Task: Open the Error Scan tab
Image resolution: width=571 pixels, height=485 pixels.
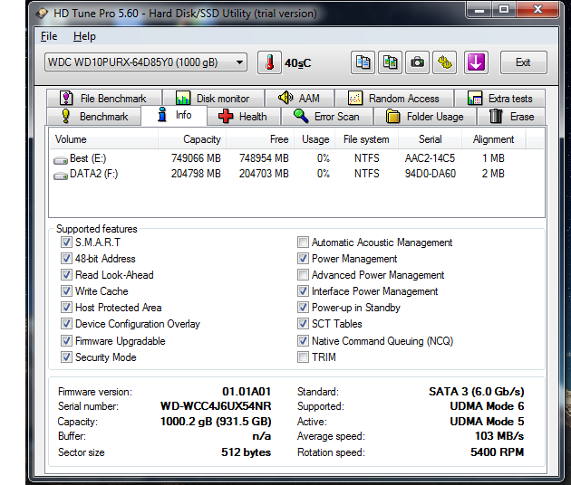Action: (326, 117)
